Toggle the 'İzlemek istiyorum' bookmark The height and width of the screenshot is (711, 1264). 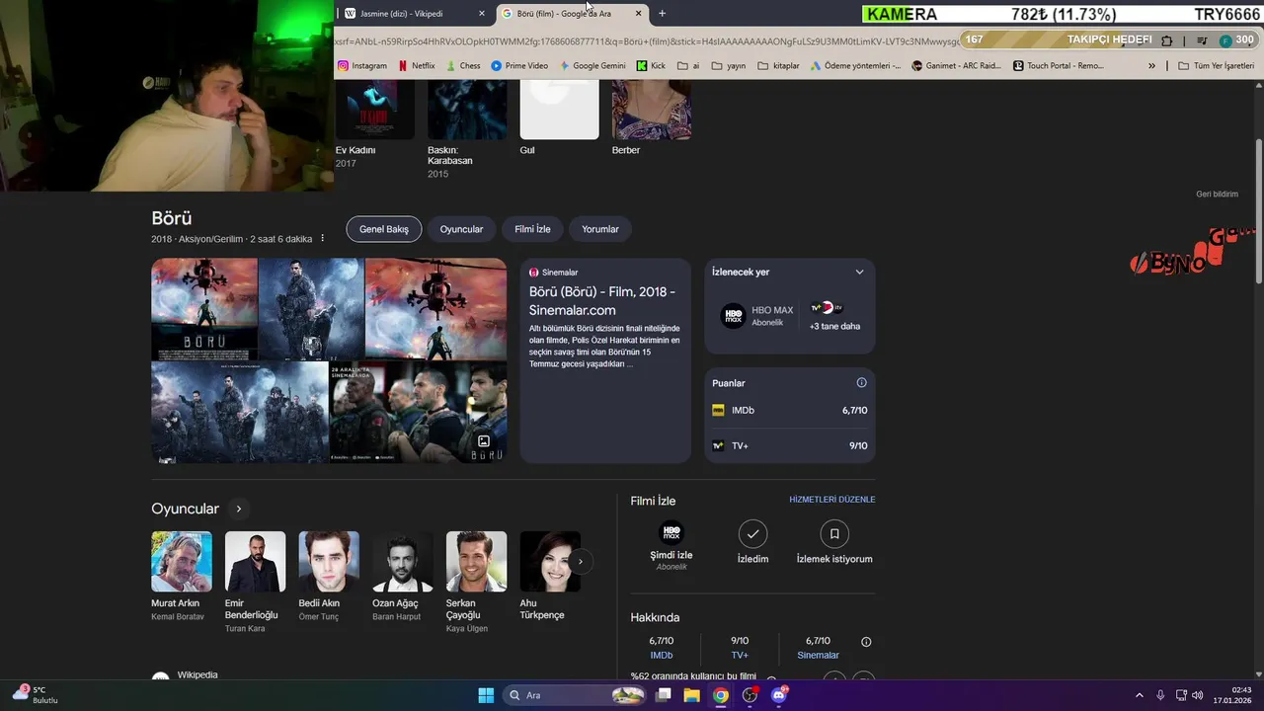pyautogui.click(x=834, y=543)
